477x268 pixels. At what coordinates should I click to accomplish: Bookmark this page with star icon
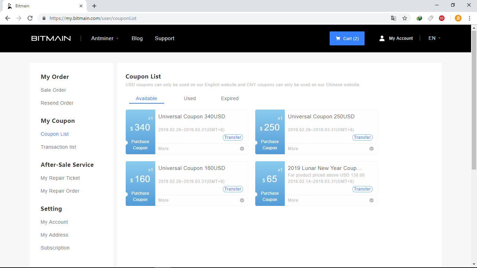[x=405, y=18]
